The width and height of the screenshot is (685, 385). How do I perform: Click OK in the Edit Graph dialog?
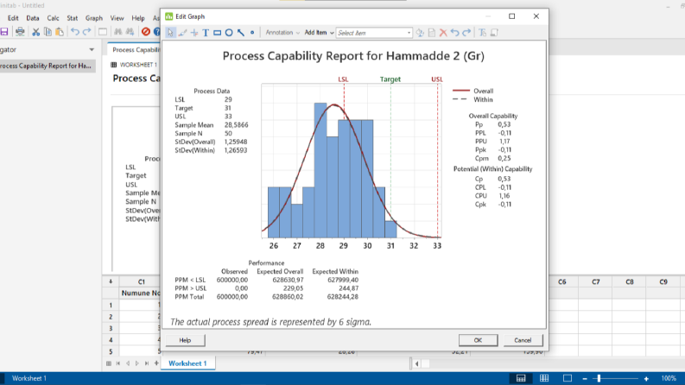click(x=478, y=340)
